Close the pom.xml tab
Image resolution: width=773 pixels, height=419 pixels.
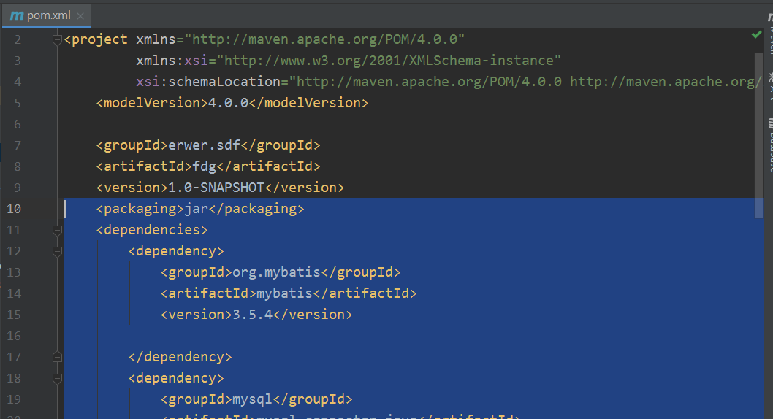pyautogui.click(x=80, y=16)
